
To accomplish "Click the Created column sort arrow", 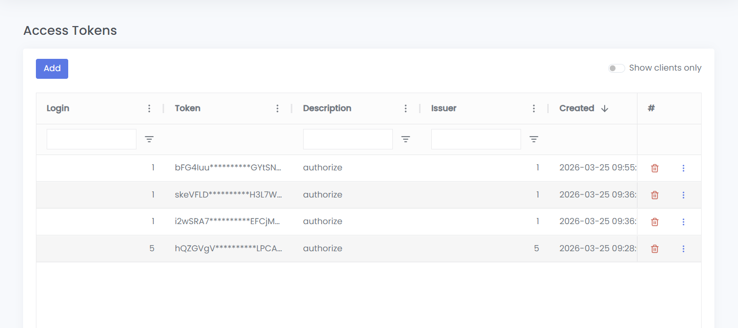I will point(605,108).
